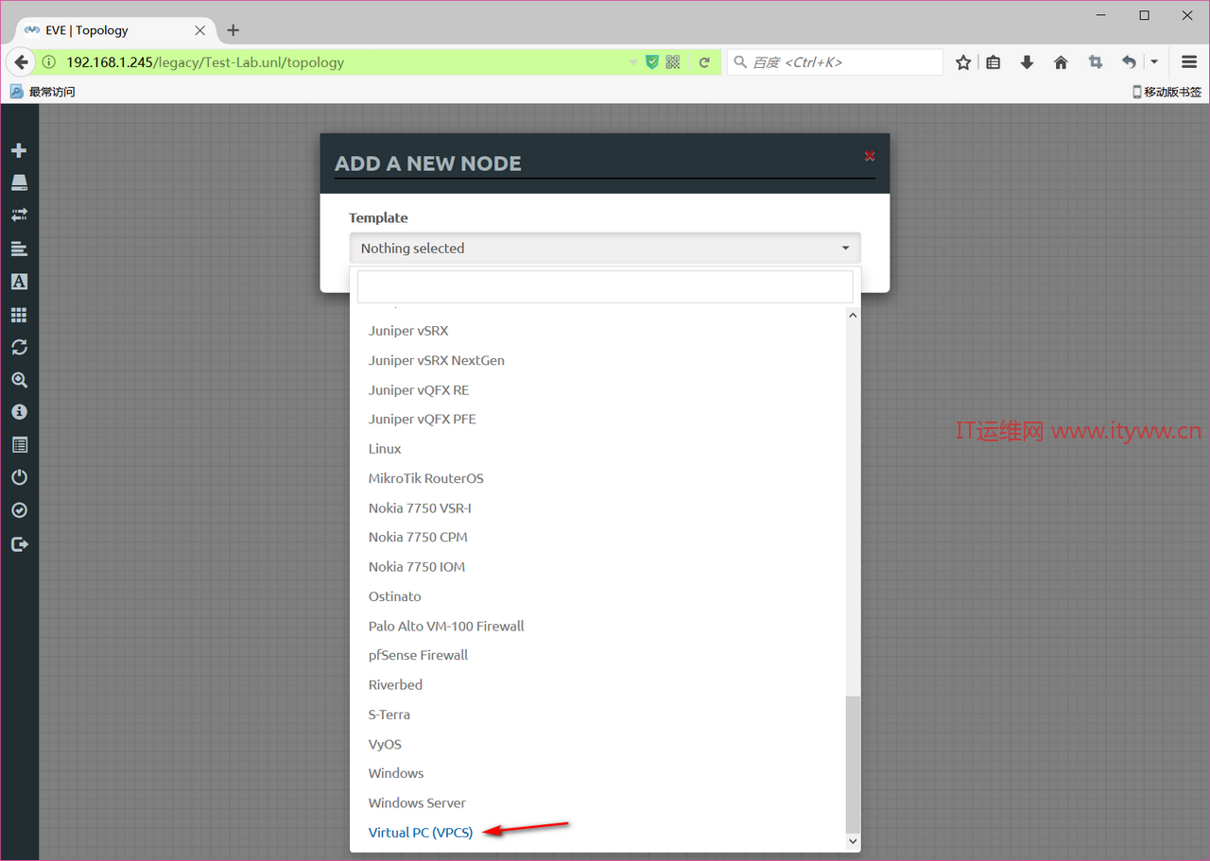Click the template list scrollbar thumb

click(854, 764)
